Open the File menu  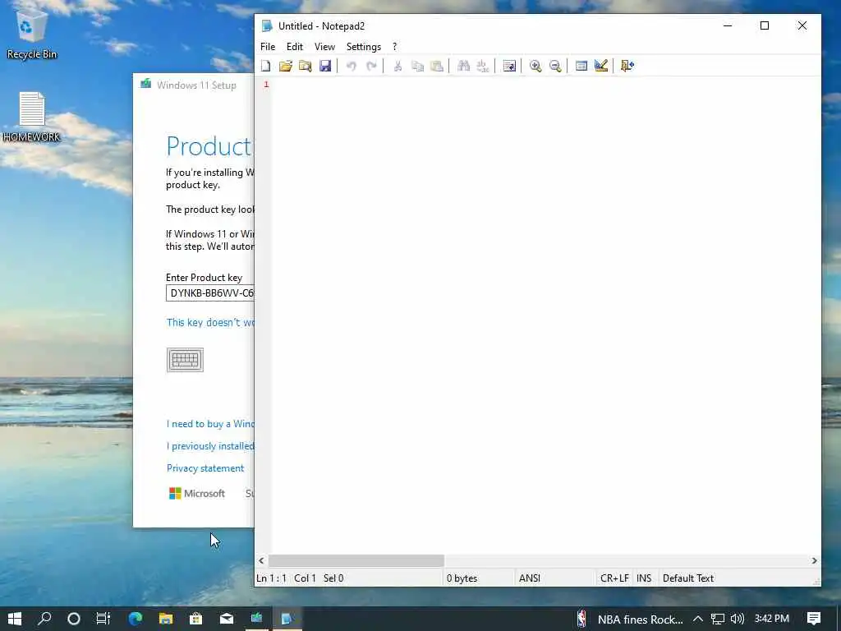click(x=268, y=47)
